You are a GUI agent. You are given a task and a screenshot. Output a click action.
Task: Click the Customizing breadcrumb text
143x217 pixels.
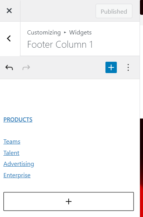click(44, 33)
